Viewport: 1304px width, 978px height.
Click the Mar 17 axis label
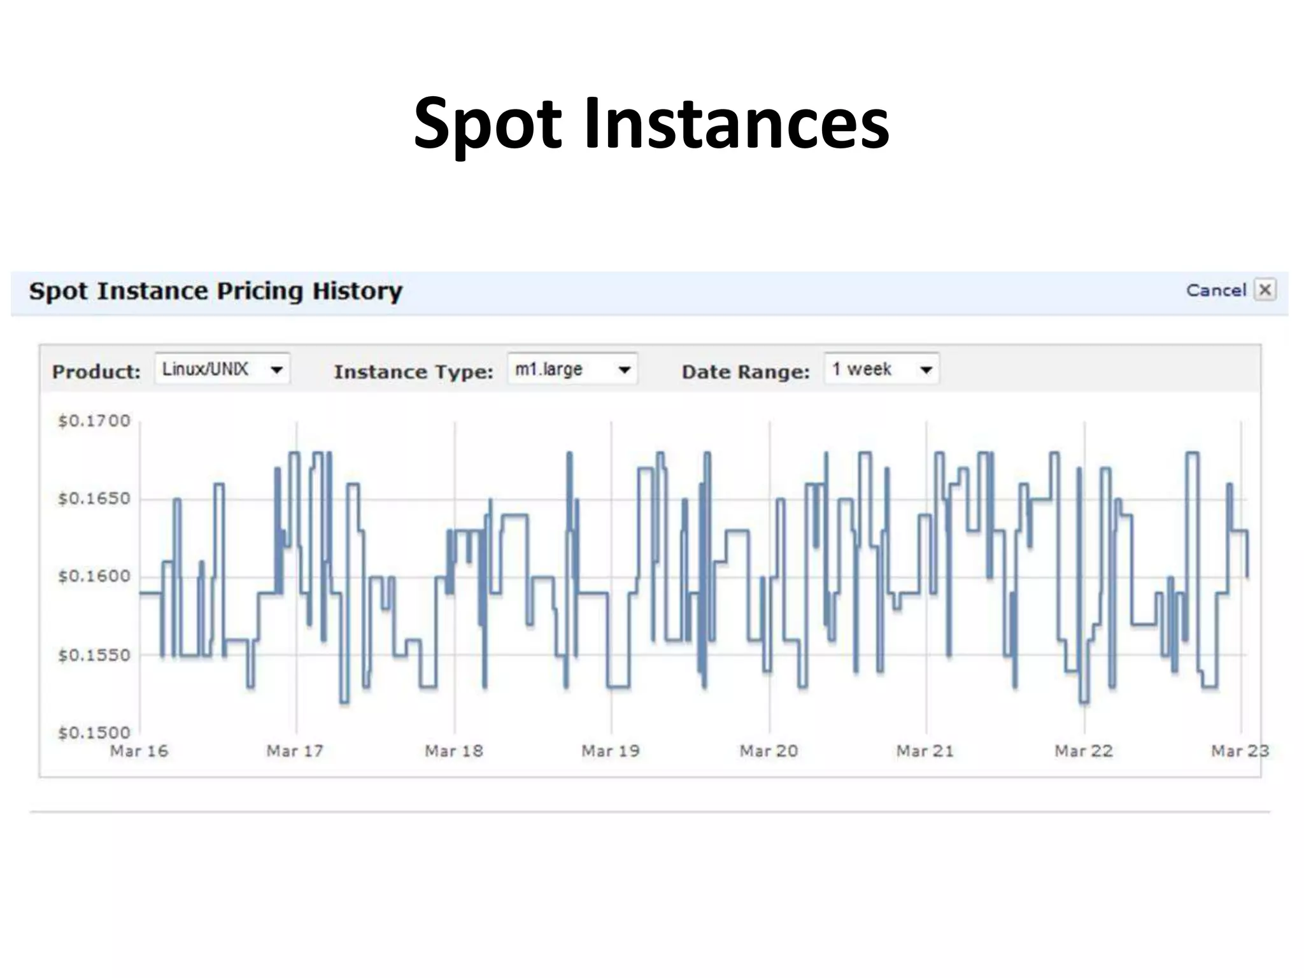[x=295, y=751]
